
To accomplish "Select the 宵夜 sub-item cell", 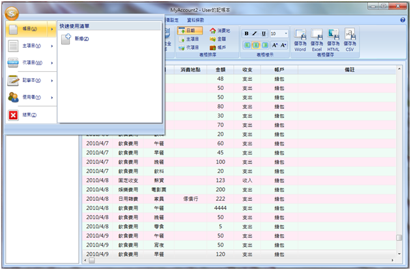I will tap(159, 245).
